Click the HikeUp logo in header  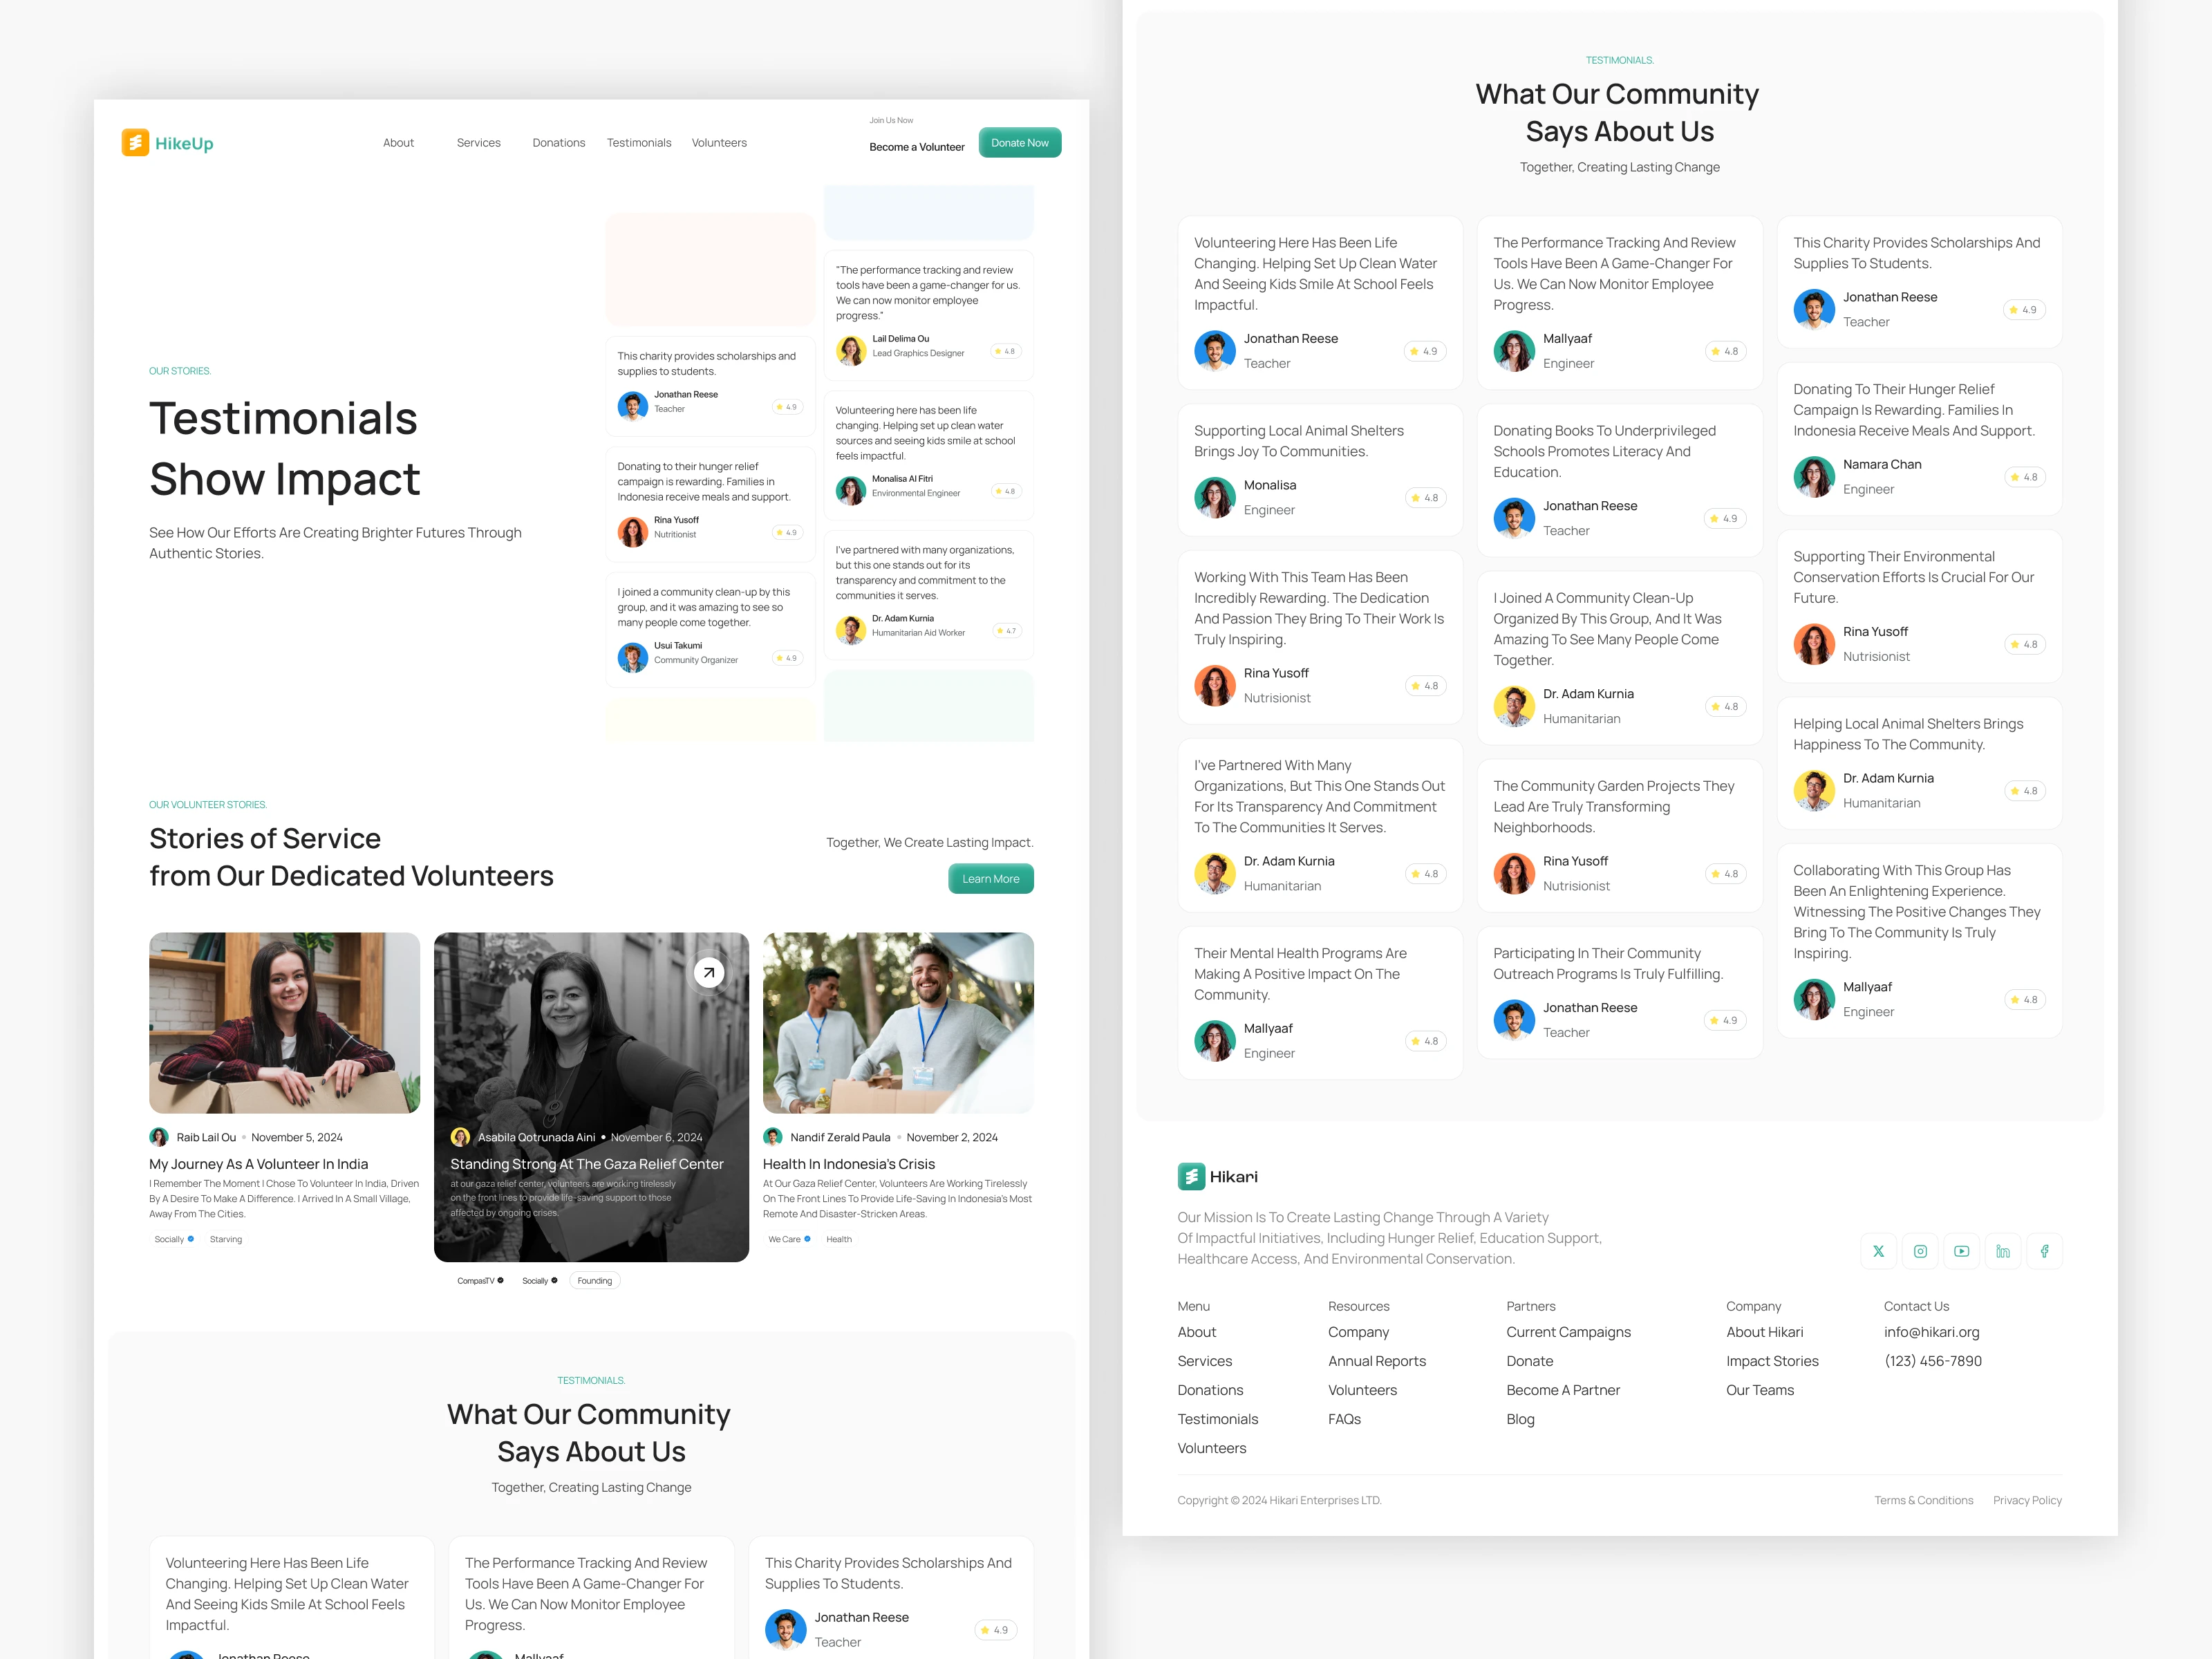click(x=167, y=143)
